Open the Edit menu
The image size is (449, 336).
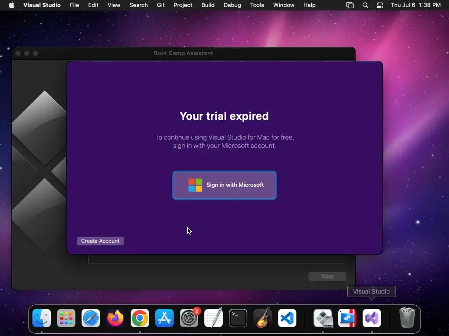[x=93, y=5]
